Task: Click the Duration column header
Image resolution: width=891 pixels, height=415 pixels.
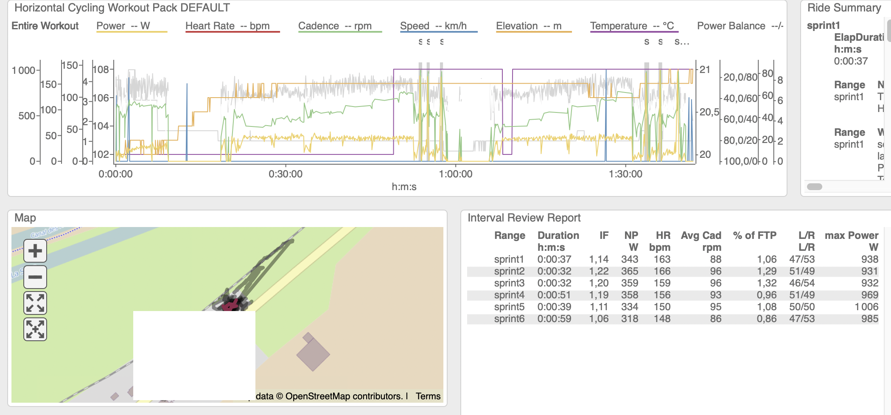Action: click(x=558, y=236)
